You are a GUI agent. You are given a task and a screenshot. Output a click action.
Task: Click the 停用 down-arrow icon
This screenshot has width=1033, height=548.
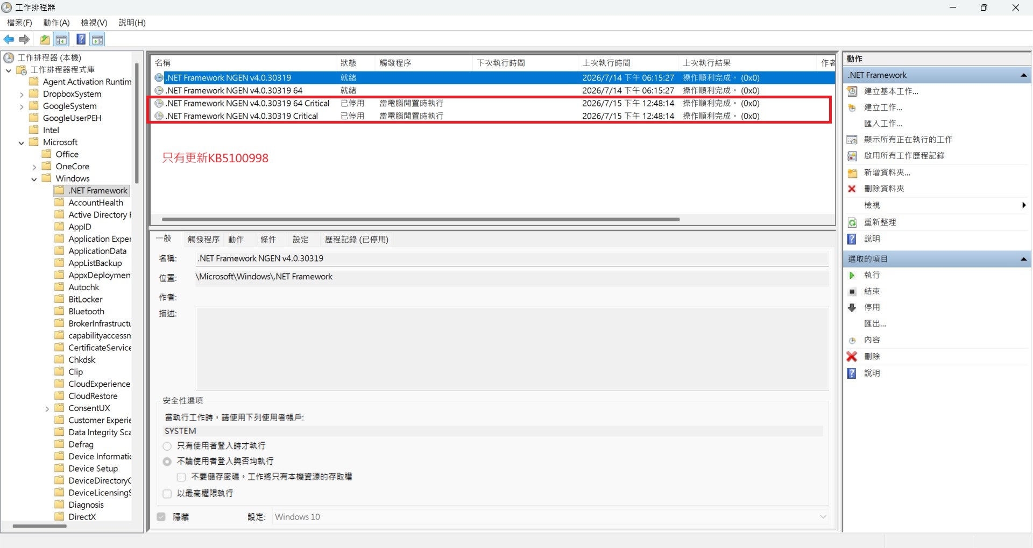pyautogui.click(x=852, y=307)
